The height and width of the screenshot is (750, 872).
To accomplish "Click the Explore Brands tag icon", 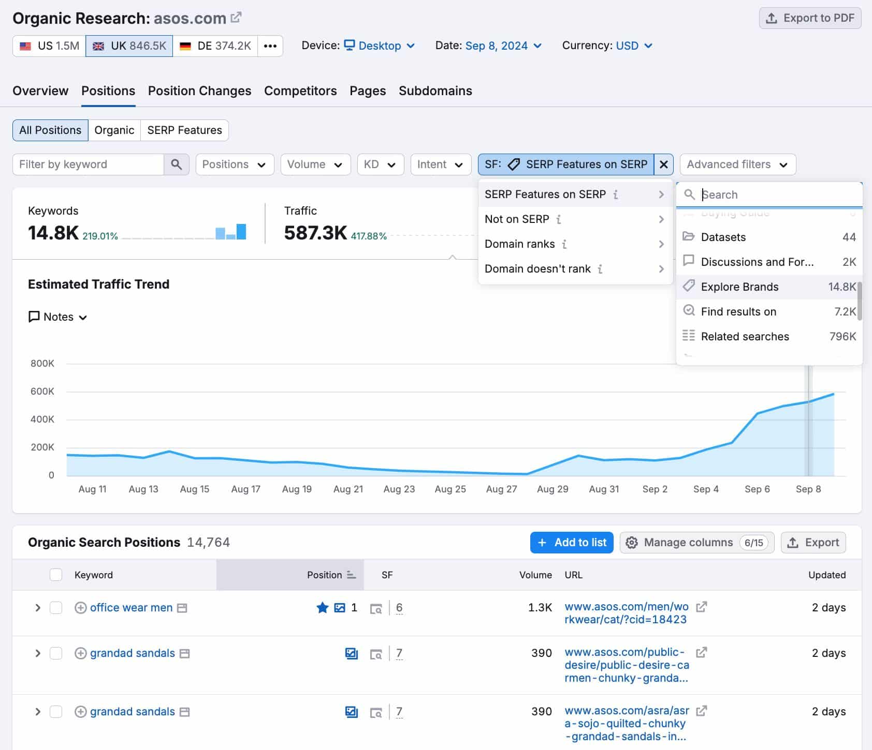I will tap(689, 286).
